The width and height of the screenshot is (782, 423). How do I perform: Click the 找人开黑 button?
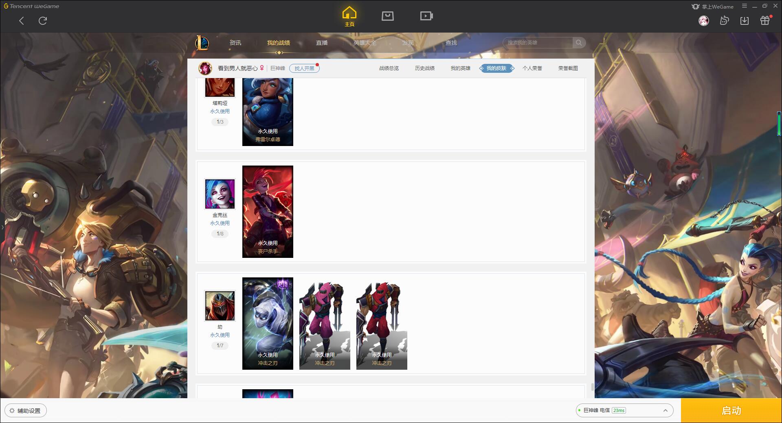pyautogui.click(x=304, y=68)
